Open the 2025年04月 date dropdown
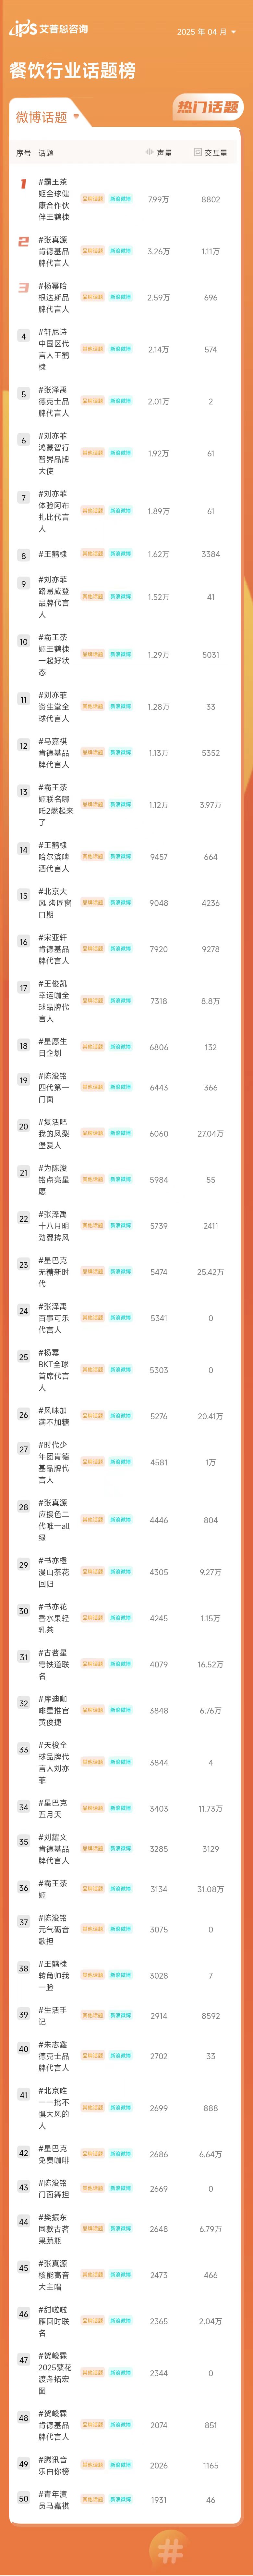This screenshot has height=2576, width=253. [x=206, y=32]
